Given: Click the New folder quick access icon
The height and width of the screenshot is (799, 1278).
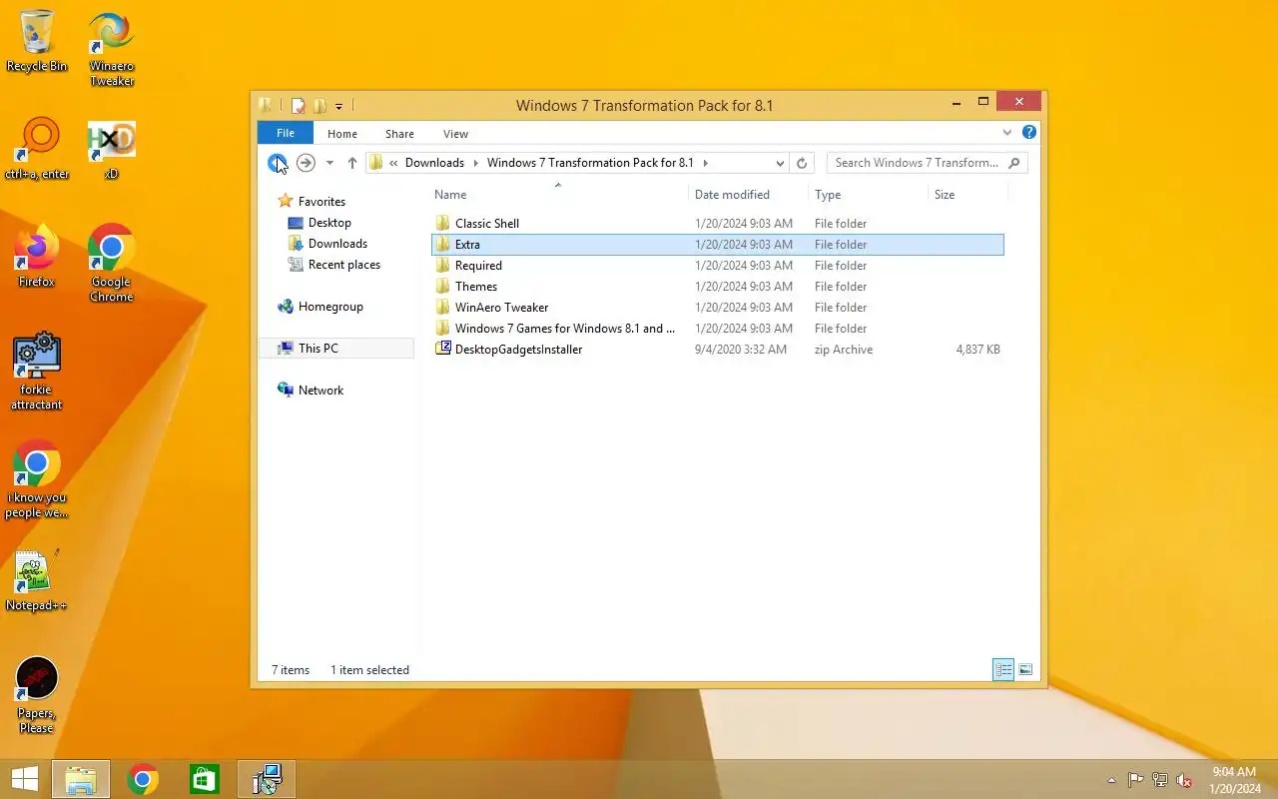Looking at the screenshot, I should click(x=319, y=106).
